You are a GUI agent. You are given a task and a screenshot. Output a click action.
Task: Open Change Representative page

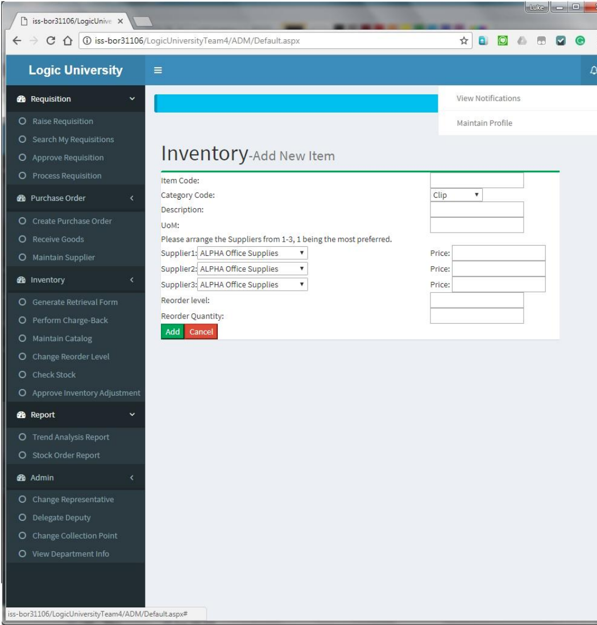(73, 499)
